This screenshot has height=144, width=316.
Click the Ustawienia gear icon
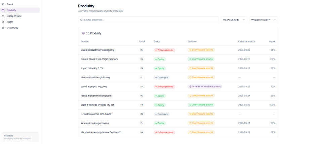point(3,28)
